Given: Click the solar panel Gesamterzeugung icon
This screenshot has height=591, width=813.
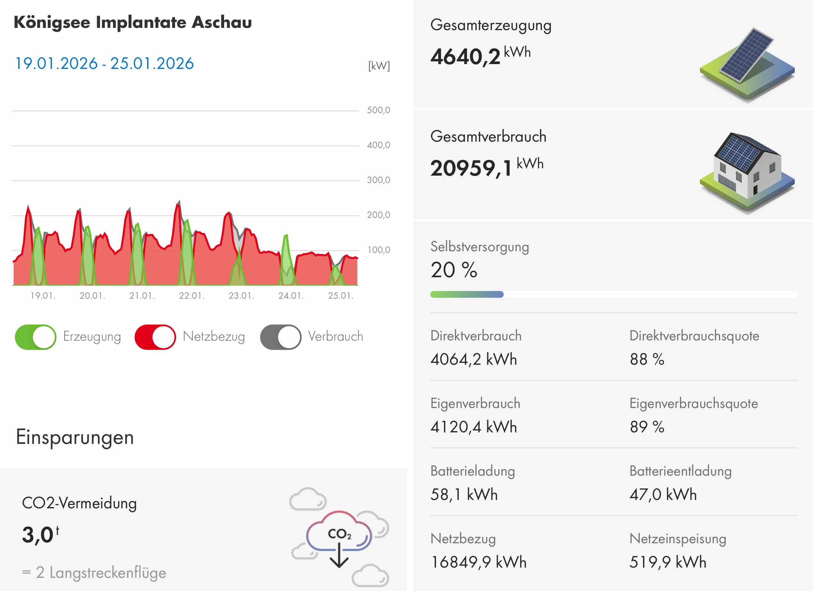Looking at the screenshot, I should [x=747, y=64].
